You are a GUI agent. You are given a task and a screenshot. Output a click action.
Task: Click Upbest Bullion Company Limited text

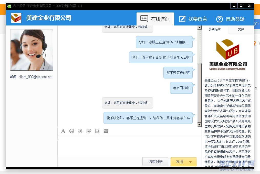[x=227, y=69]
